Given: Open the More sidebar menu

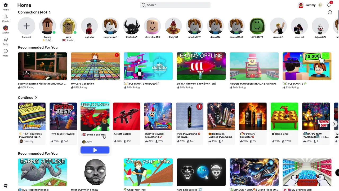Looking at the screenshot, I should point(6,53).
